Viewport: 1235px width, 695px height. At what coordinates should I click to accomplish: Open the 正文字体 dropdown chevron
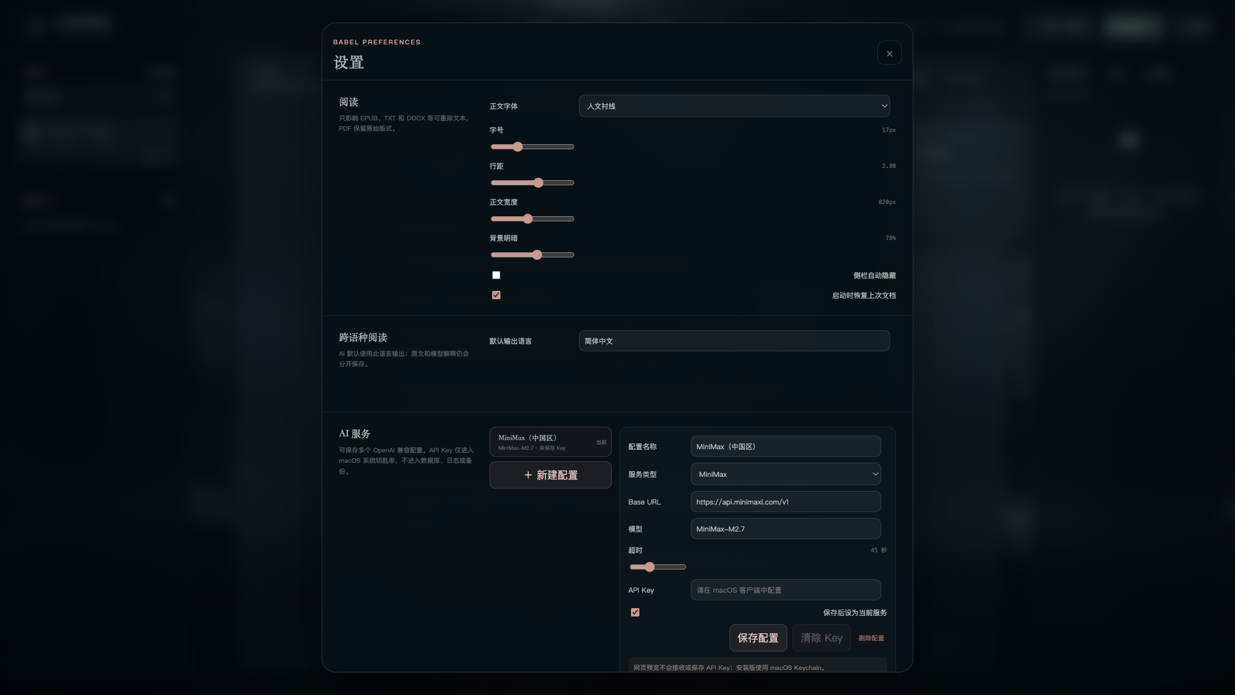pyautogui.click(x=884, y=106)
